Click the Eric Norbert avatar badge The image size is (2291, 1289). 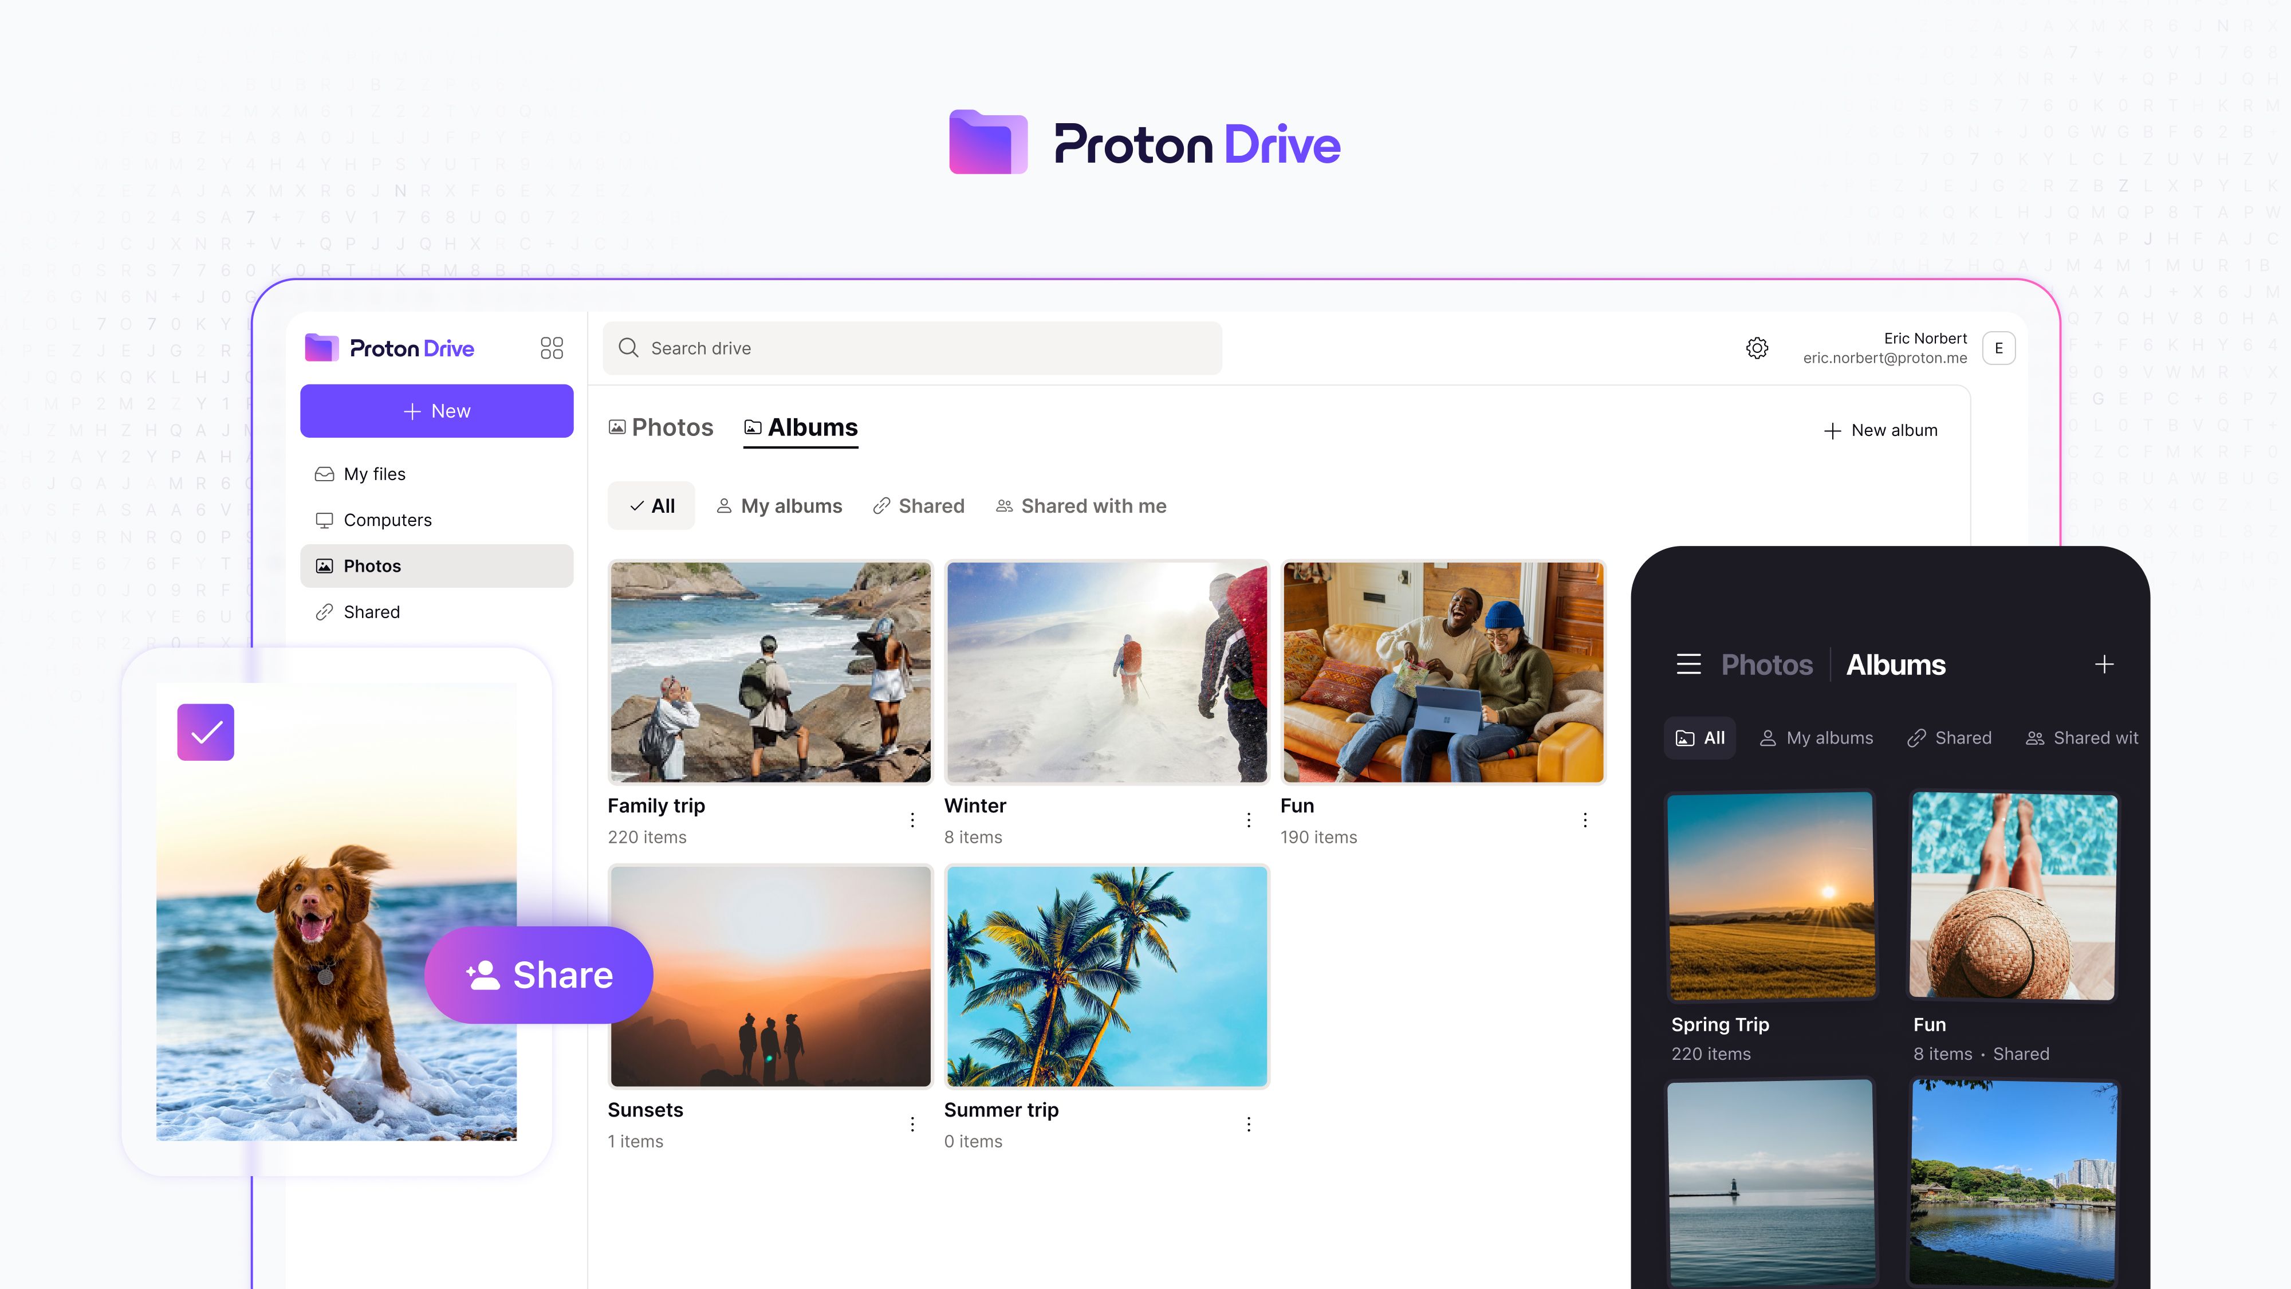[x=1998, y=348]
